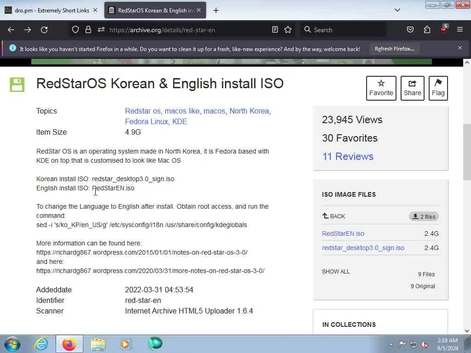Open the tracking protection shield icon
Image resolution: width=471 pixels, height=353 pixels.
pos(75,30)
